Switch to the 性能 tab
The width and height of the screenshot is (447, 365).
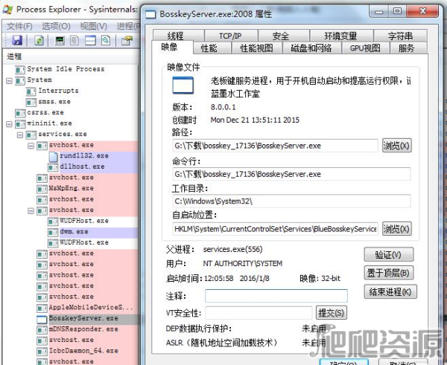tap(212, 48)
